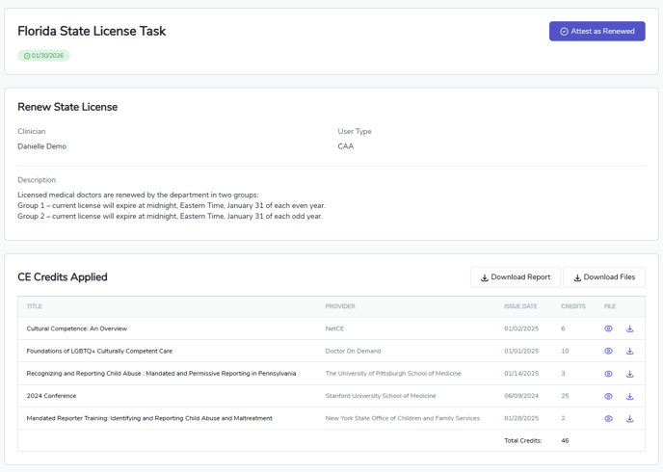Screen dimensions: 663x472
Task: Click the FILE column header
Action: click(x=610, y=306)
